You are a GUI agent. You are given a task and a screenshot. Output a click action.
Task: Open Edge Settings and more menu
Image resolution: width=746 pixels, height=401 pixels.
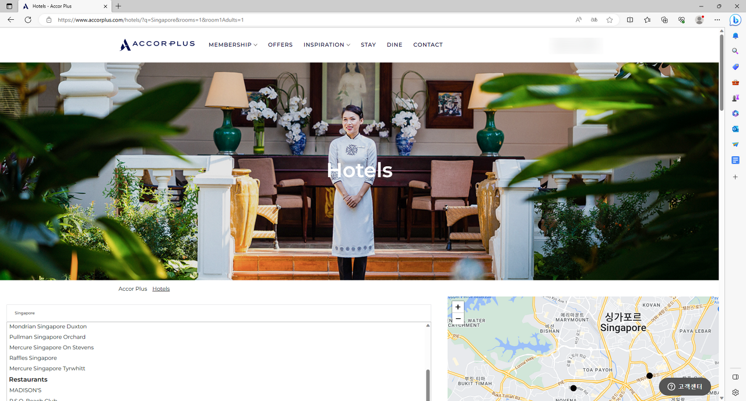[717, 20]
